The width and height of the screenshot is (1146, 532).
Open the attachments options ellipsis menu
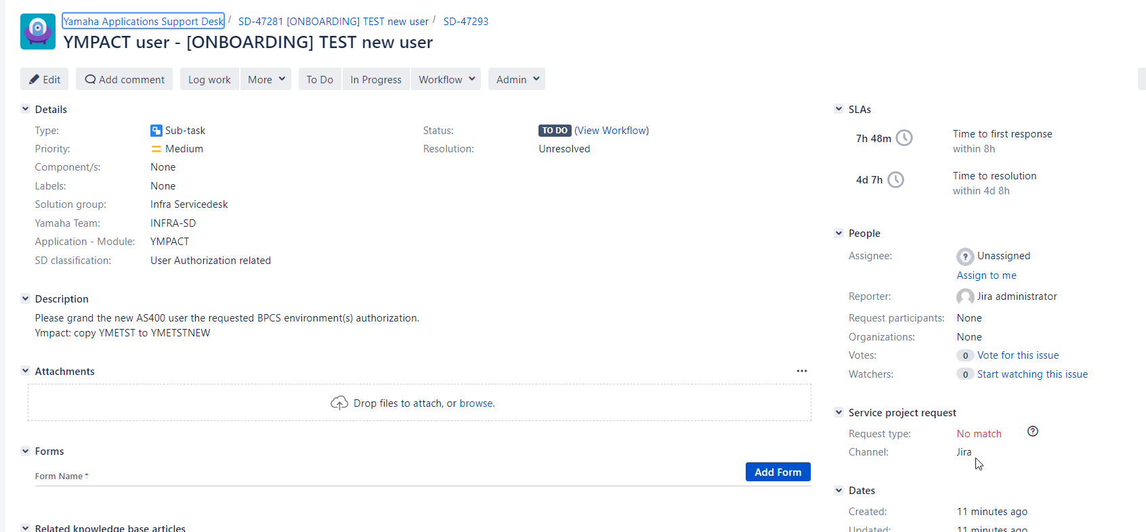[x=802, y=371]
